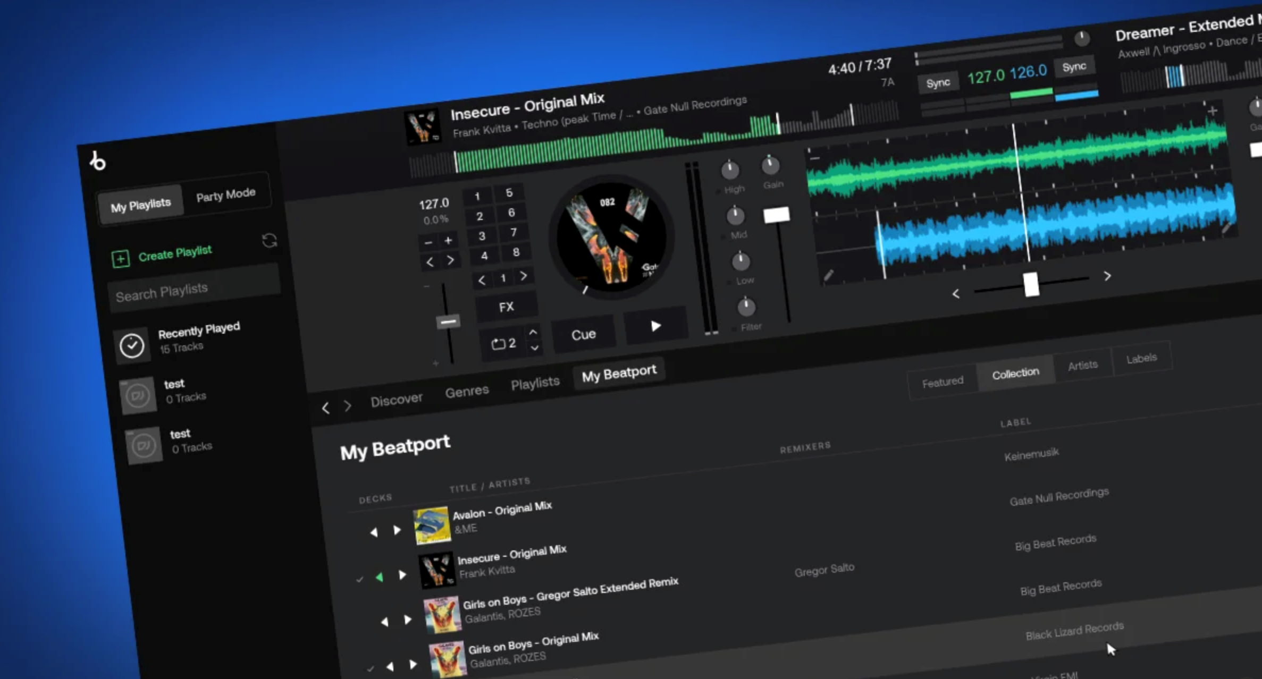The image size is (1262, 679).
Task: Open the Playlists tab
Action: (535, 383)
